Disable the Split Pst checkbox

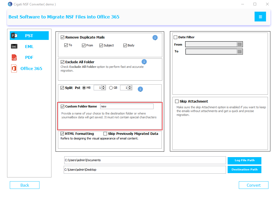(x=62, y=88)
